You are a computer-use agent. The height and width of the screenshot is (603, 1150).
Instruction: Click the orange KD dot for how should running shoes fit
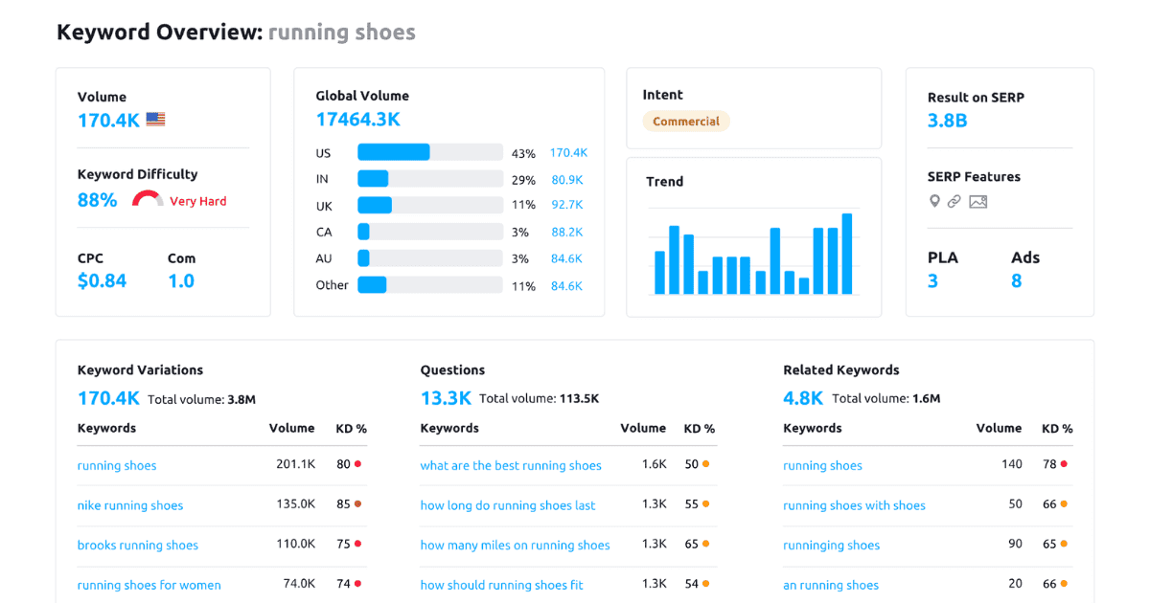[x=705, y=583]
